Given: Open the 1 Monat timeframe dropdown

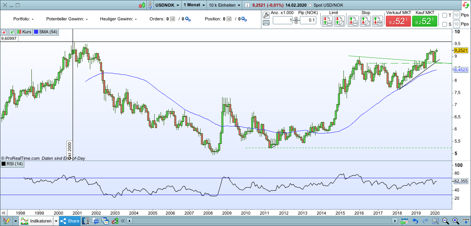Looking at the screenshot, I should (x=192, y=5).
